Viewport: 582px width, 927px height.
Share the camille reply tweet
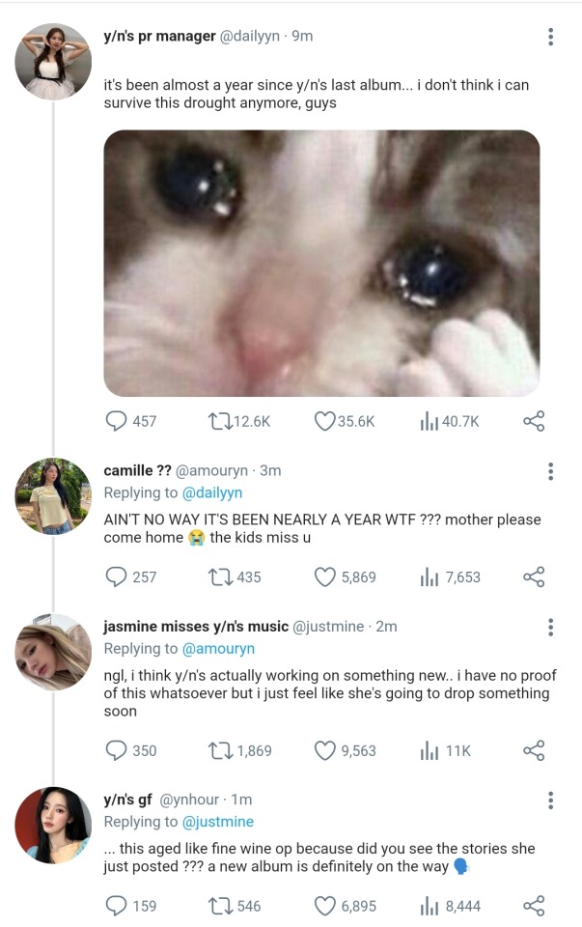[534, 576]
